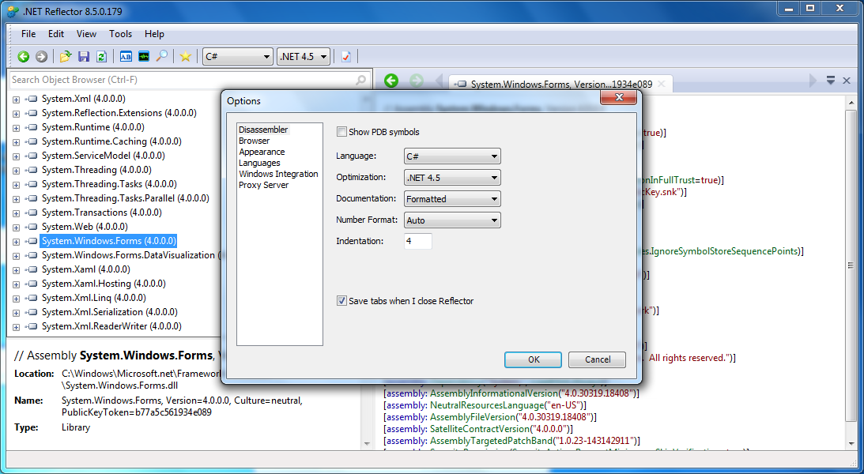Click the gray Forward arrow in main toolbar
864x474 pixels.
tap(41, 56)
